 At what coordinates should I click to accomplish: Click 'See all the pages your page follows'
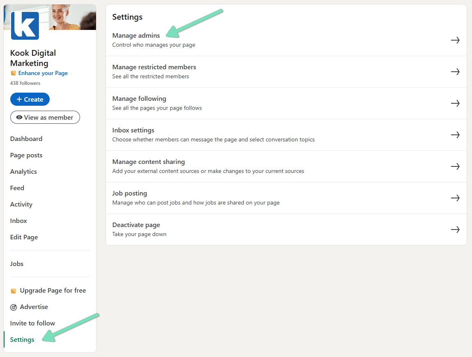(157, 108)
